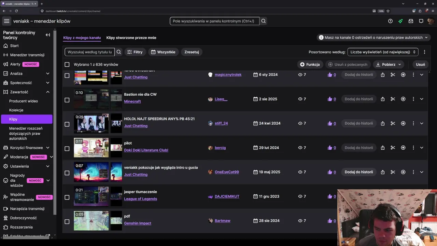Trim the Bastion nie dla CW clip
The image size is (437, 246).
393,99
